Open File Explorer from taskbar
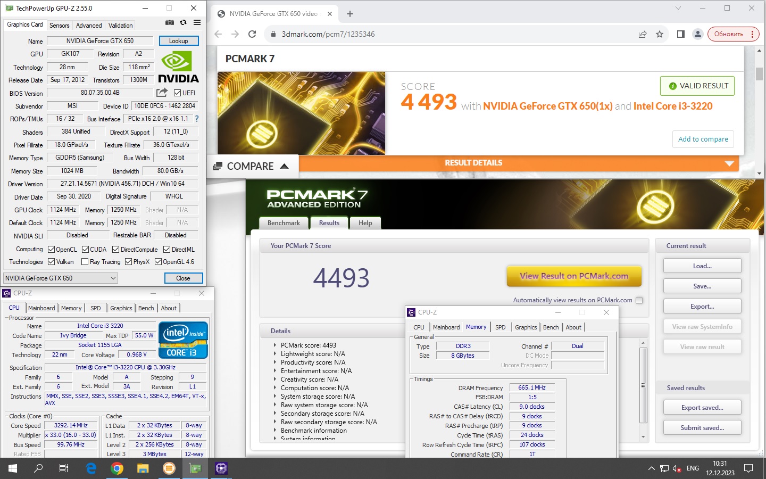 point(143,468)
